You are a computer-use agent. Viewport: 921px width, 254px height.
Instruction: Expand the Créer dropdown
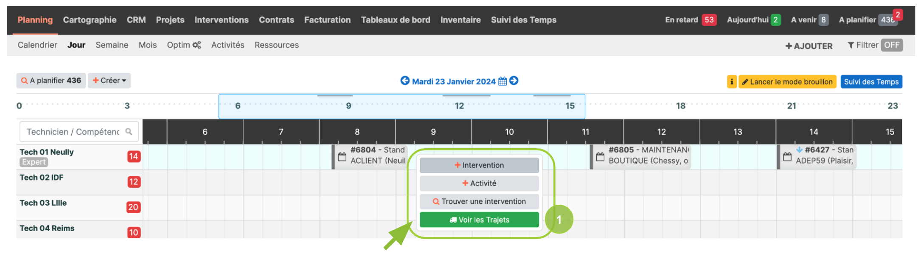(x=110, y=81)
